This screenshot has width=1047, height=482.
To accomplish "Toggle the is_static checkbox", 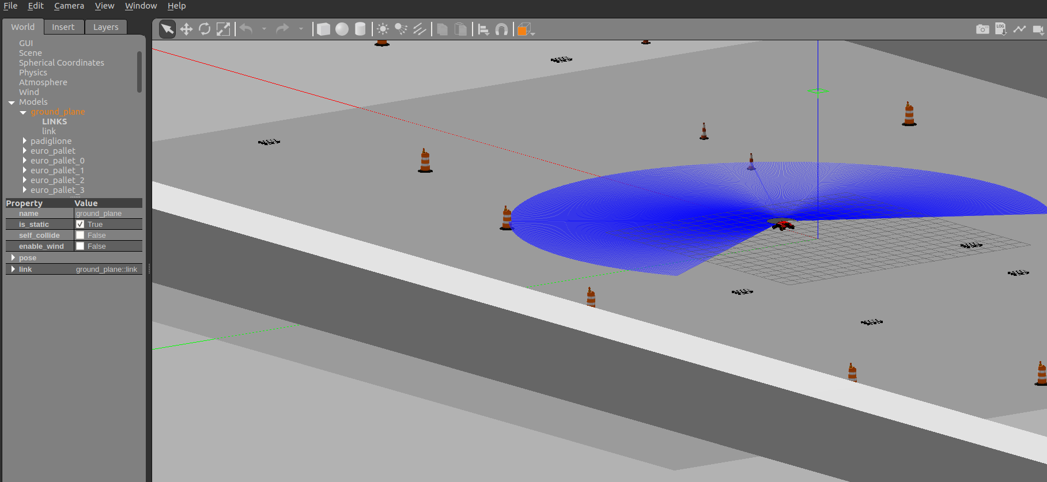I will coord(80,224).
